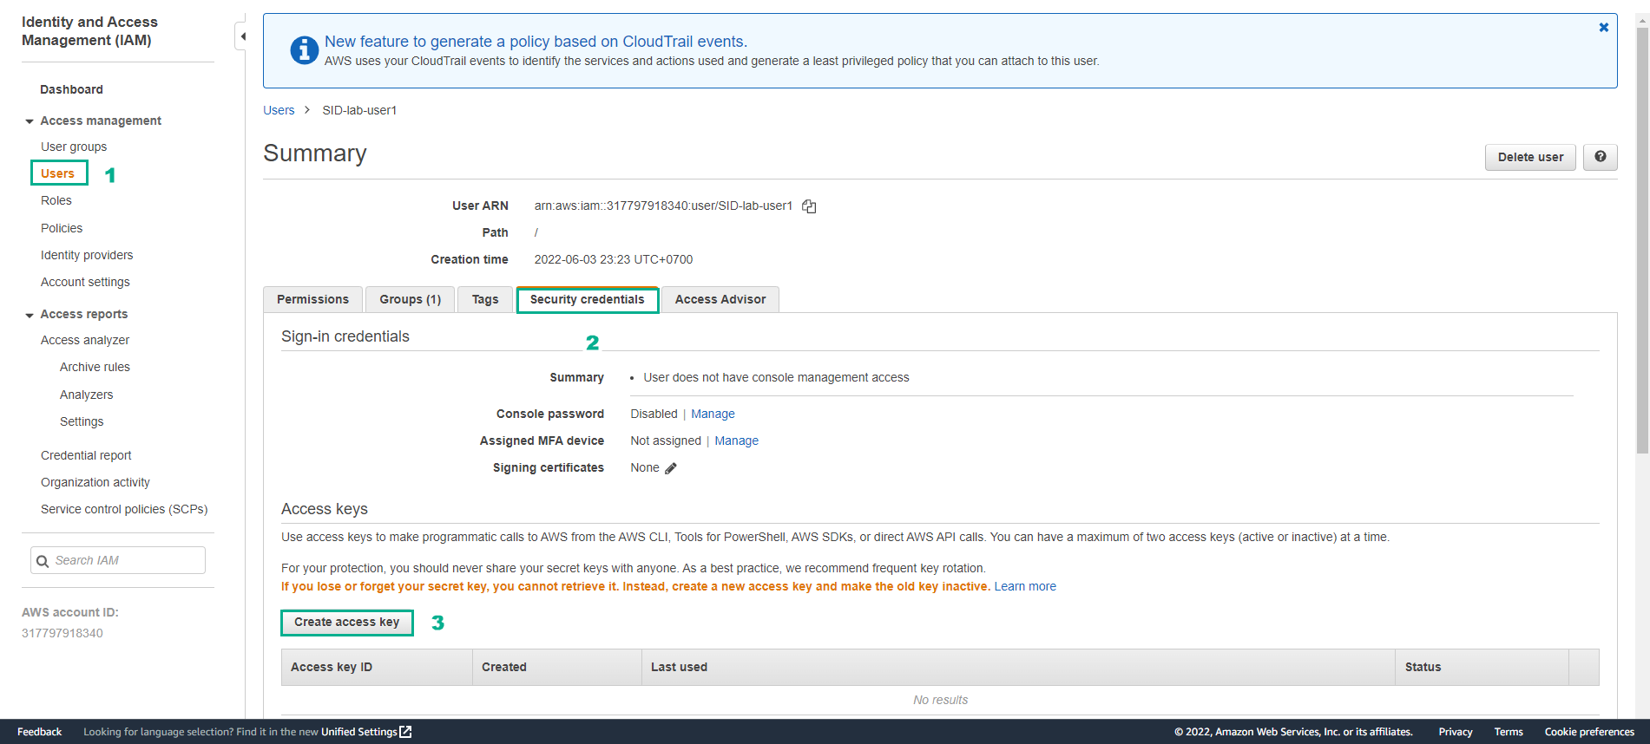
Task: Switch to the Permissions tab
Action: (x=312, y=299)
